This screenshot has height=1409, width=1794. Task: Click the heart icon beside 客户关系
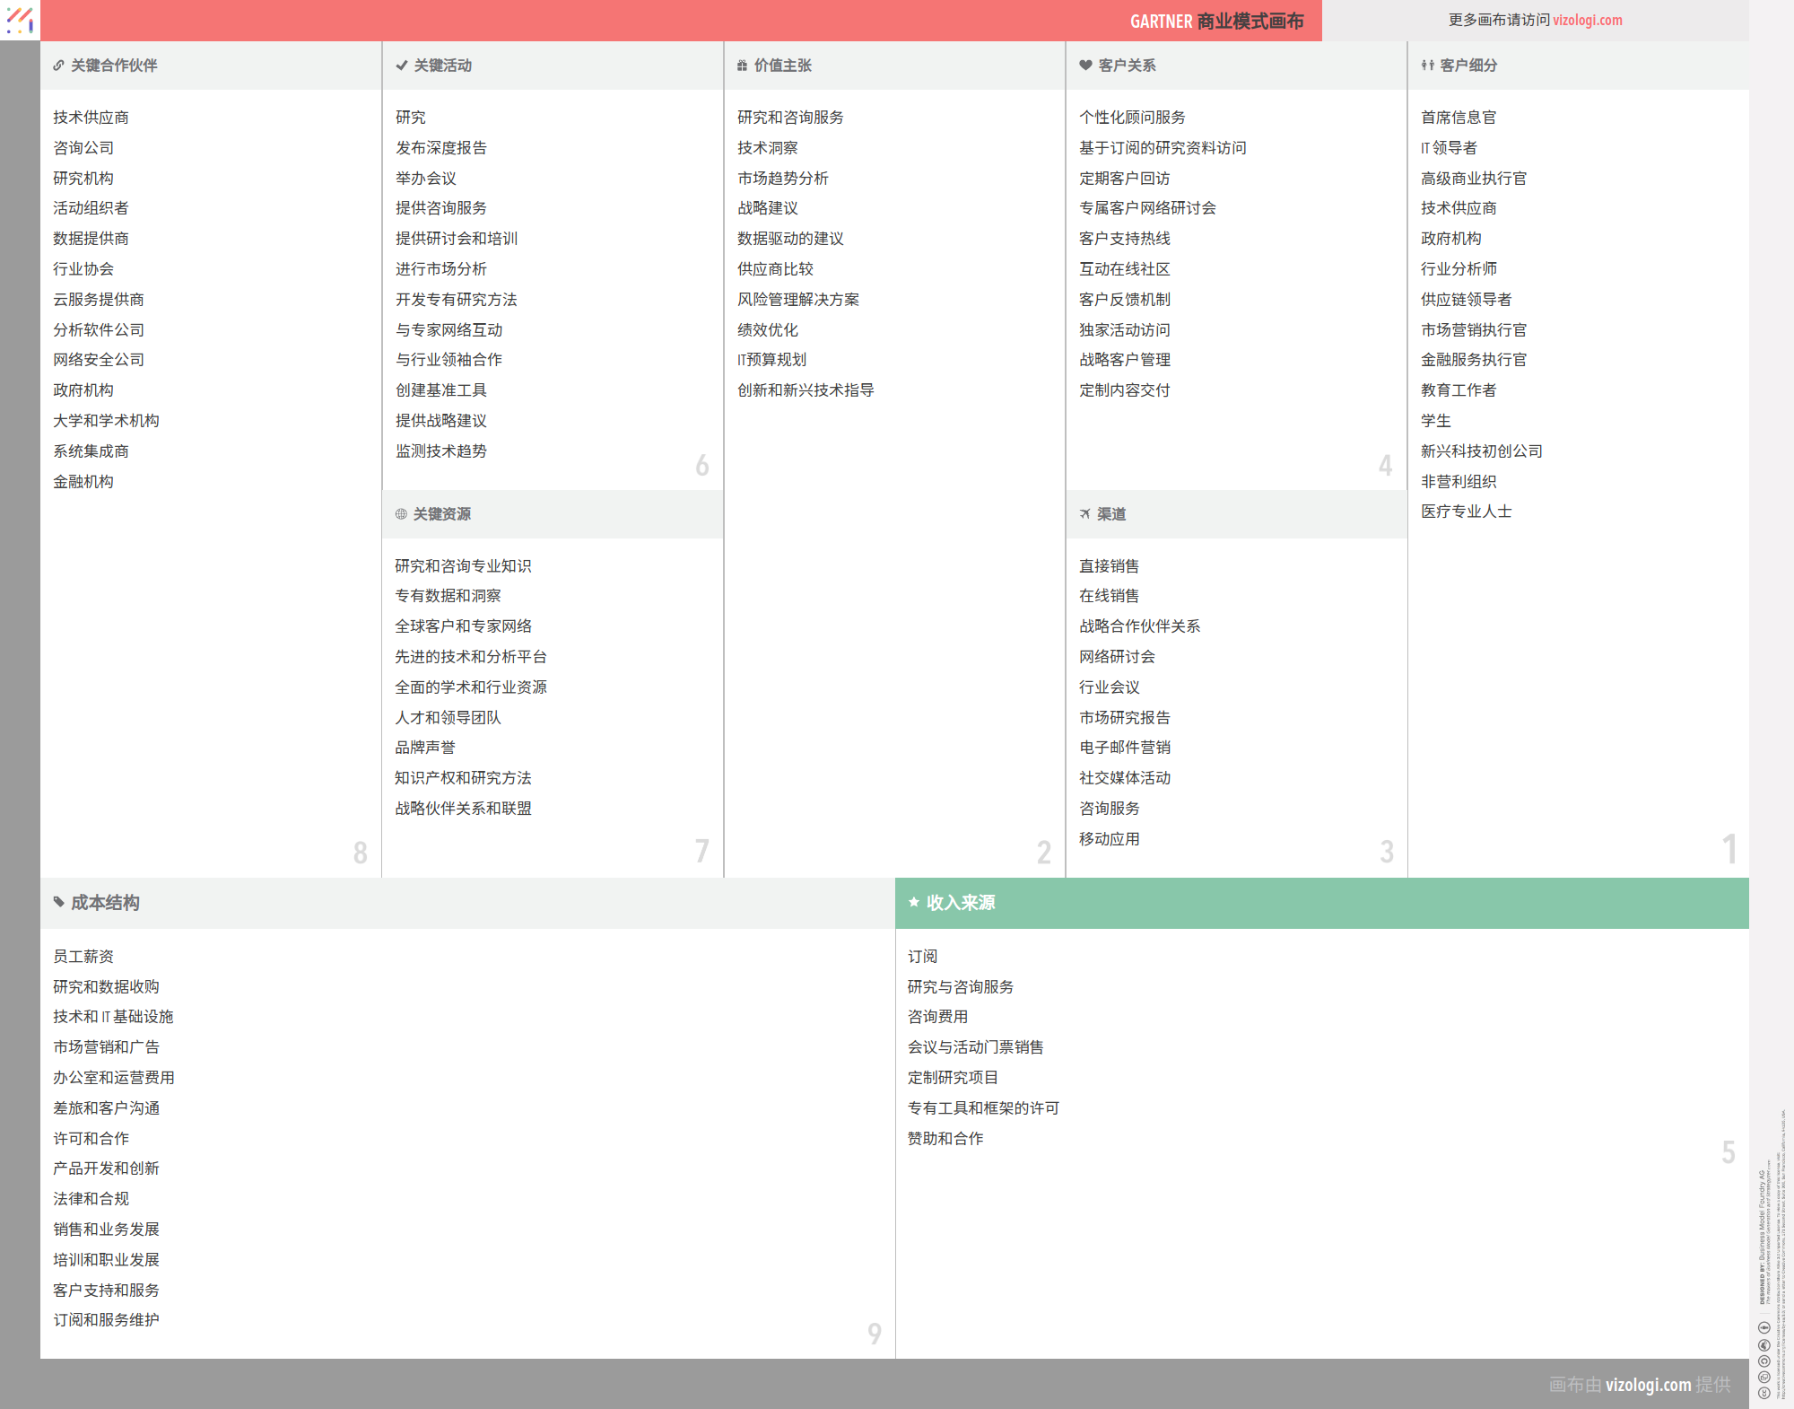point(1085,66)
